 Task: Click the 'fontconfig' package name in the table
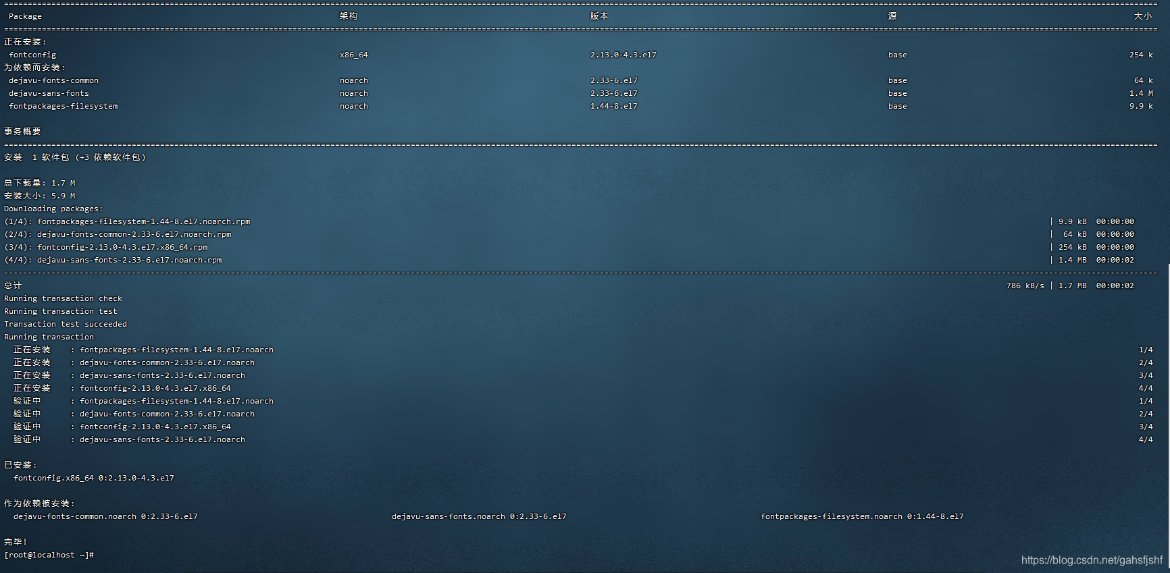pyautogui.click(x=32, y=55)
